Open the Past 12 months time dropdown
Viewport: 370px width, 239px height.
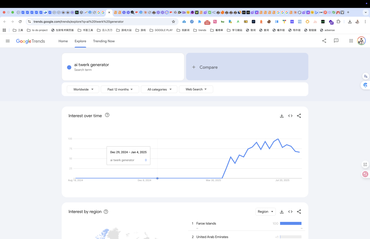[120, 89]
